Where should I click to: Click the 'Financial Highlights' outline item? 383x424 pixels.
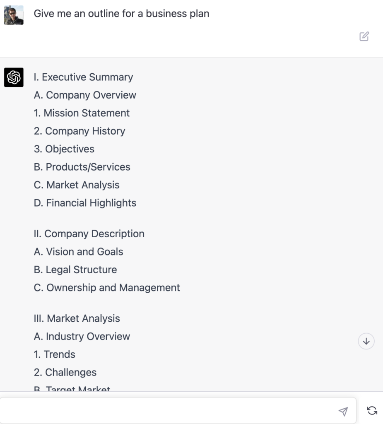(x=84, y=203)
